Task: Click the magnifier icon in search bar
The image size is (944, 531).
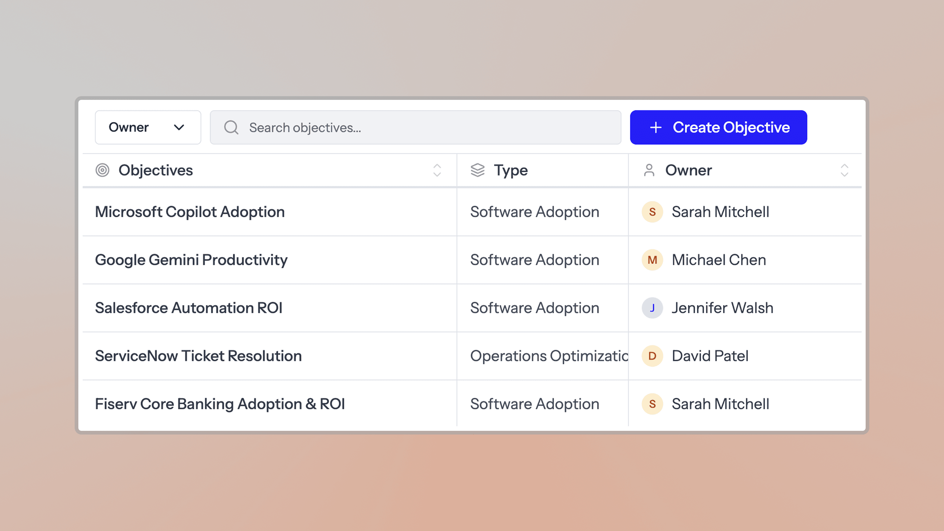Action: tap(231, 128)
